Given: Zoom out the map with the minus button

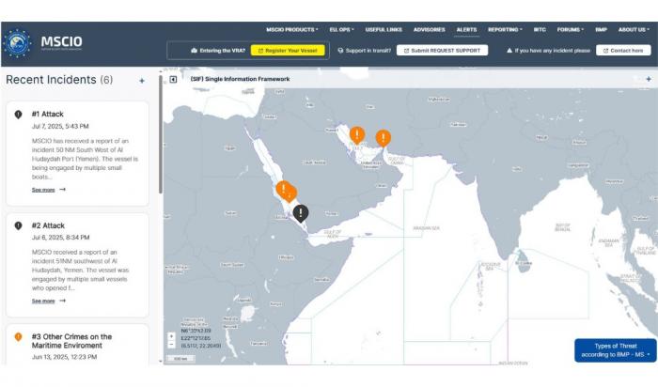Looking at the screenshot, I should pos(171,344).
